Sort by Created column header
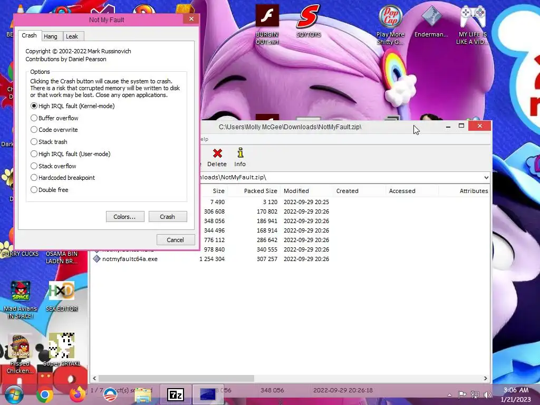The image size is (540, 405). [359, 191]
